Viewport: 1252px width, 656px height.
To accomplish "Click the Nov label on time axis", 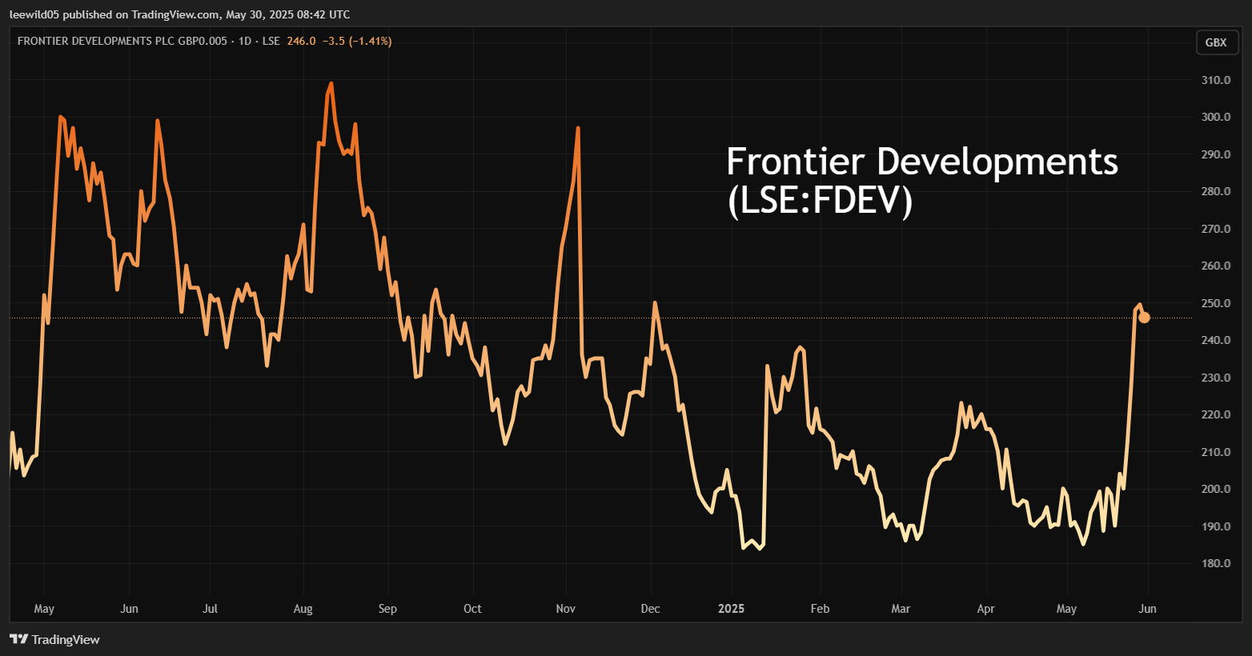I will click(565, 609).
